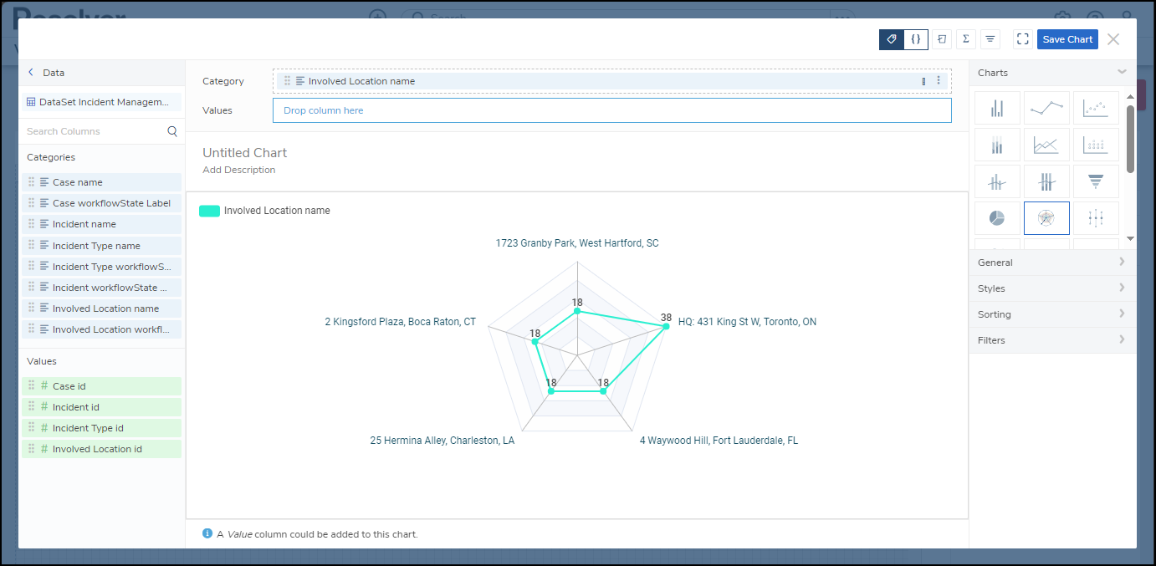Image resolution: width=1156 pixels, height=566 pixels.
Task: Expand the Filters settings section
Action: click(x=1052, y=340)
